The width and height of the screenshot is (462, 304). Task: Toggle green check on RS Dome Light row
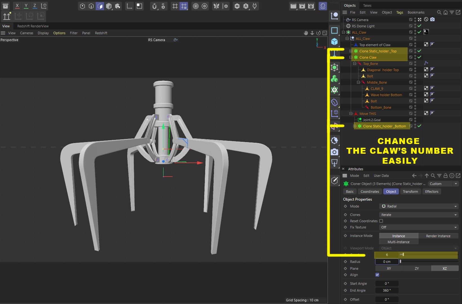coord(419,26)
